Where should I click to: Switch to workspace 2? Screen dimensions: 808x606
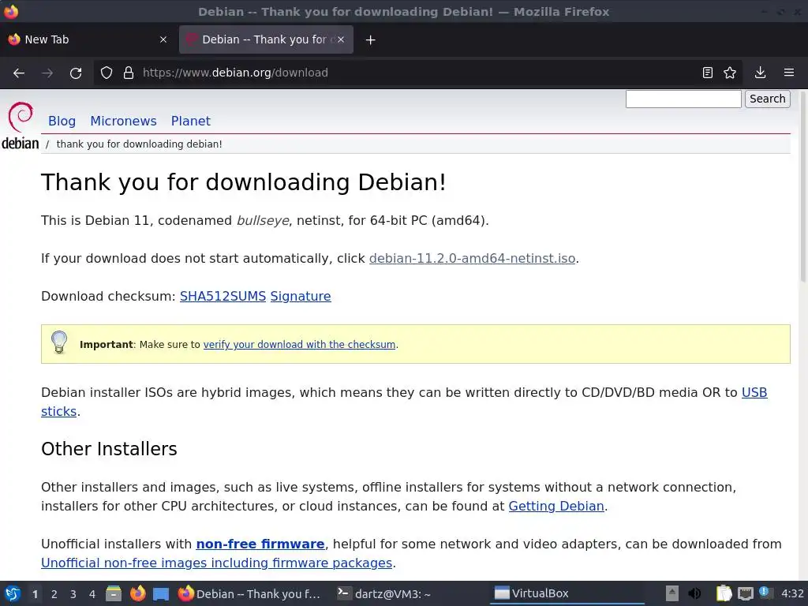click(x=54, y=594)
